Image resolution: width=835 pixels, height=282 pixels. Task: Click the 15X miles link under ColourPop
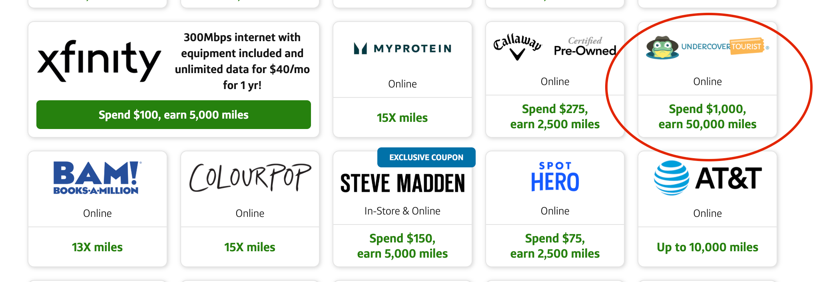coord(249,247)
